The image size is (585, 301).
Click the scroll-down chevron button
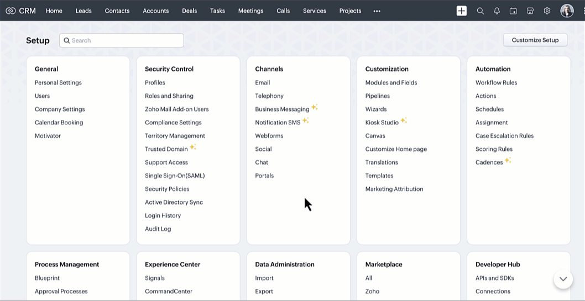point(563,279)
